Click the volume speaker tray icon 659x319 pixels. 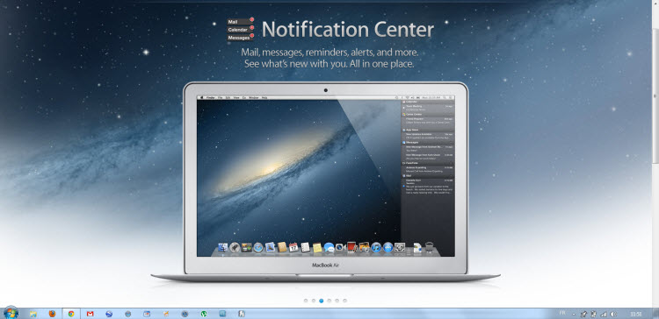pos(613,314)
